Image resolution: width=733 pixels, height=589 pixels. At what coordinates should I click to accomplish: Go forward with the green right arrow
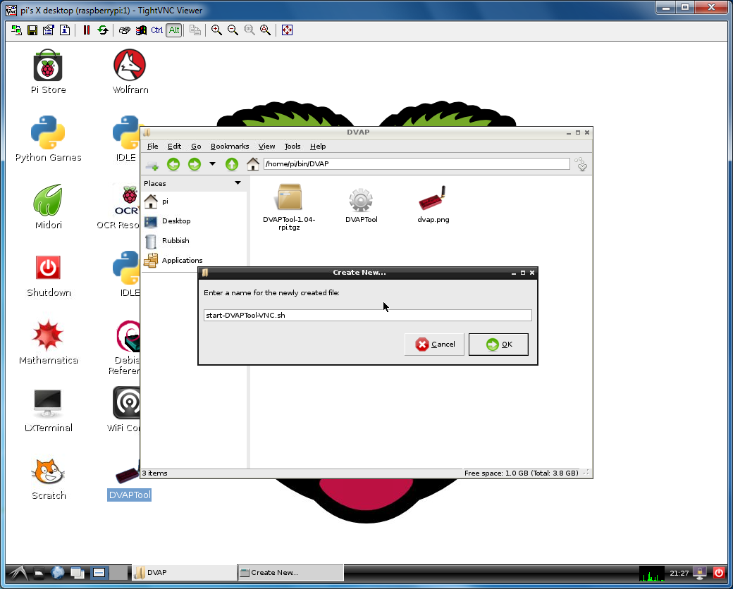(x=195, y=164)
